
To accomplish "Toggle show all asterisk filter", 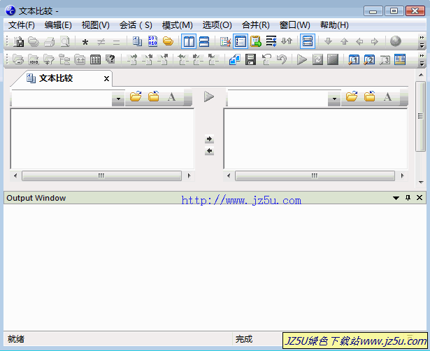I will tap(85, 42).
